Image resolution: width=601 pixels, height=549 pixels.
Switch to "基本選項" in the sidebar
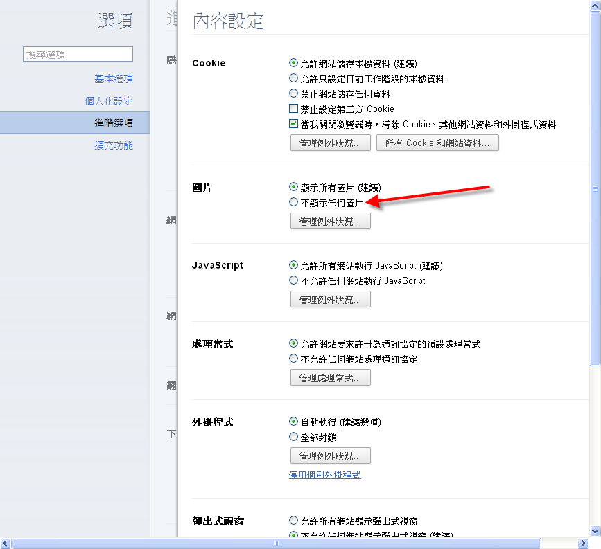click(114, 79)
